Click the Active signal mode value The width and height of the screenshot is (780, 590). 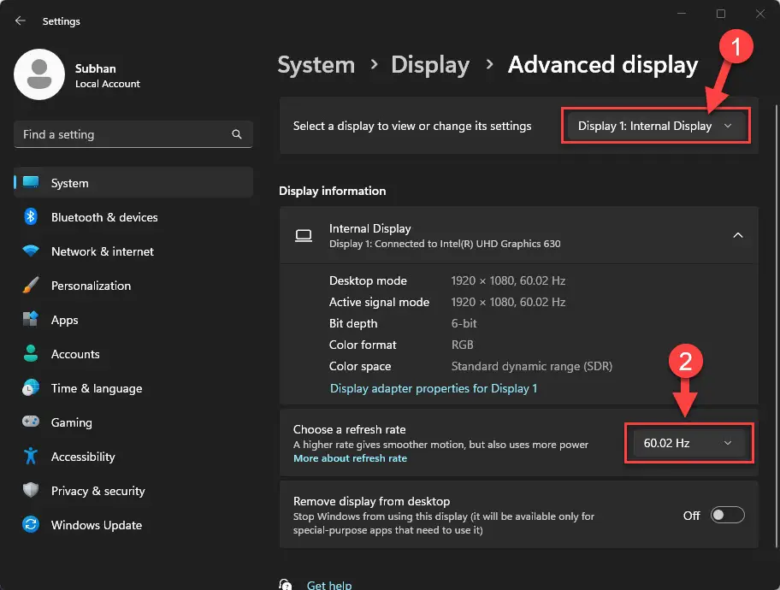[508, 302]
